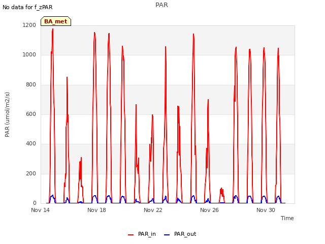
Task: Click the 200 y-axis tick label
Action: (x=31, y=173)
